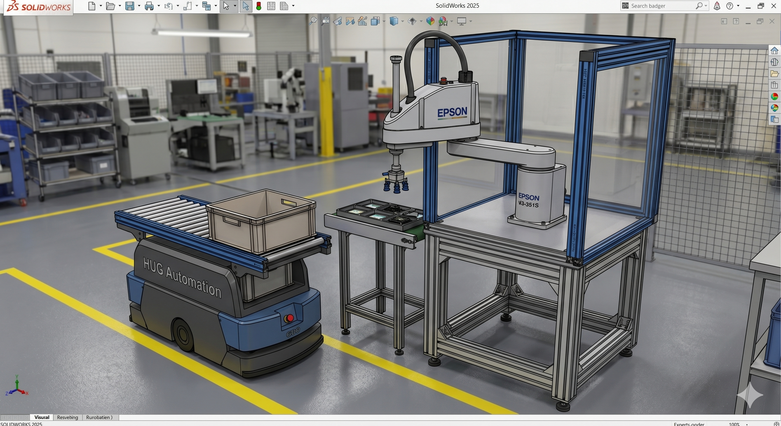Viewport: 781px width, 426px height.
Task: Expand the Help dropdown arrow
Action: click(738, 6)
